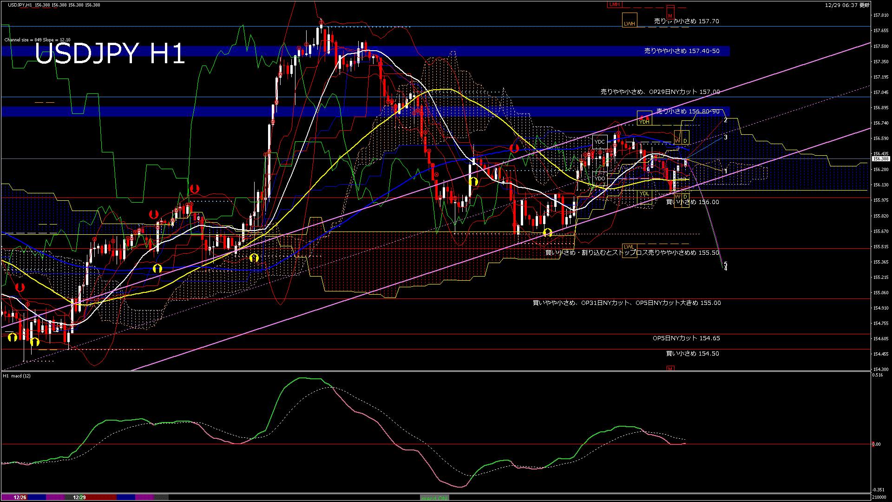
Task: Select the 売りやや小さめ 157.40-50 zone label
Action: pyautogui.click(x=682, y=51)
